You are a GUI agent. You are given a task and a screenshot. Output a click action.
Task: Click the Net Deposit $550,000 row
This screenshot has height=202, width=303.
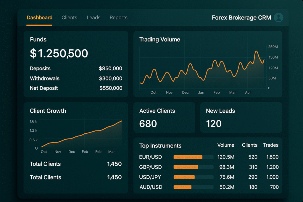click(x=76, y=88)
